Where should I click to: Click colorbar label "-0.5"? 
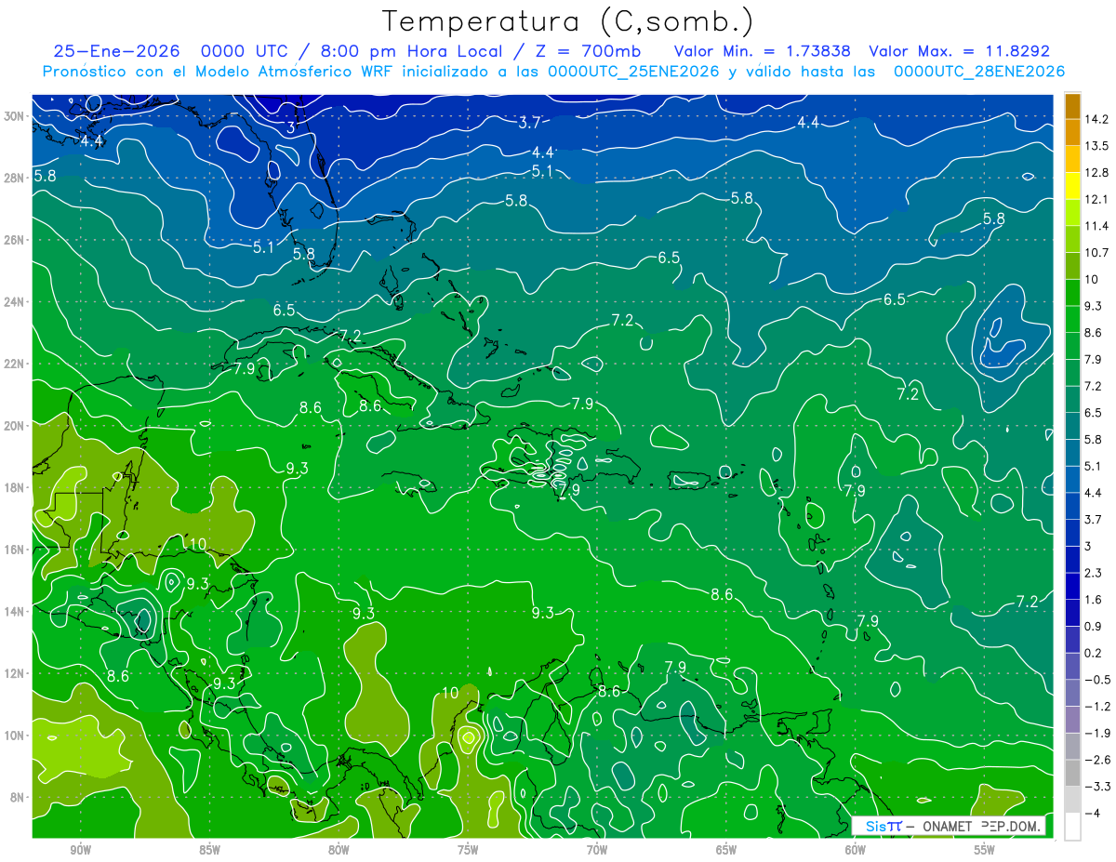pos(1096,680)
